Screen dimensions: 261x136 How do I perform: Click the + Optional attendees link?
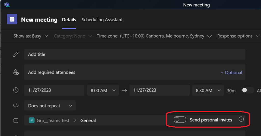tap(231, 72)
